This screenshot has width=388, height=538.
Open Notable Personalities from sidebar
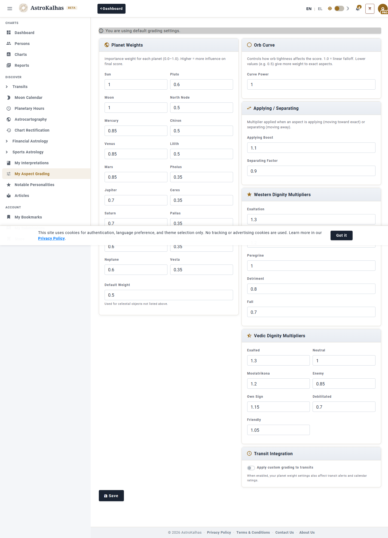[34, 185]
